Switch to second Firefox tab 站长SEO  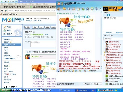click(43, 7)
